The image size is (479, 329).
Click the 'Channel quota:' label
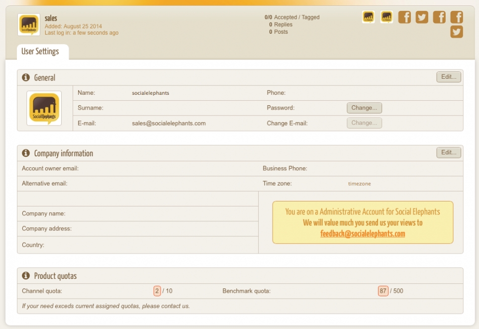[42, 291]
